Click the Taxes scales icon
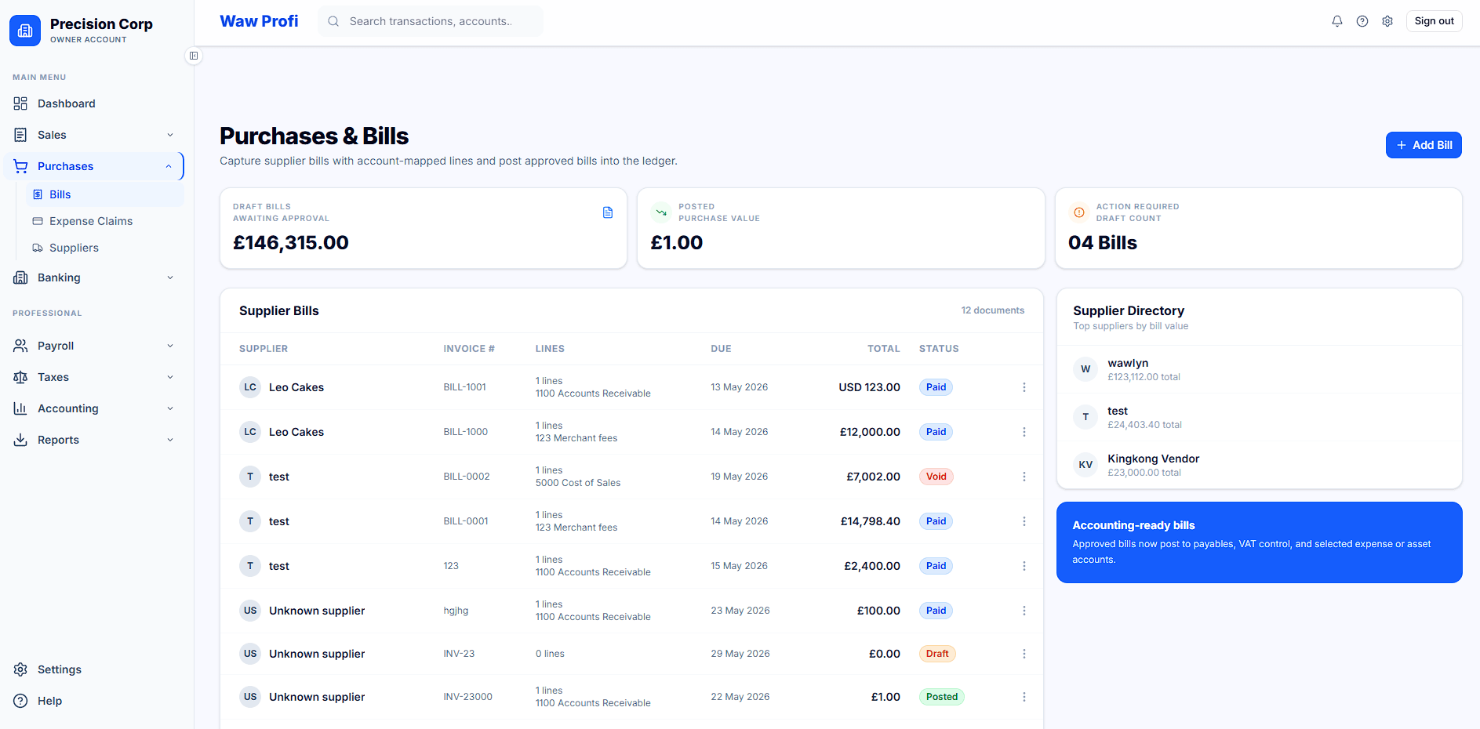This screenshot has width=1480, height=729. coord(20,377)
